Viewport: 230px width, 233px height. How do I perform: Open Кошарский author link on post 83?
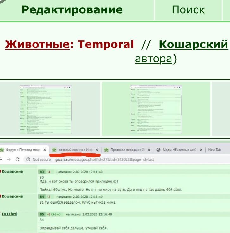tap(12, 171)
